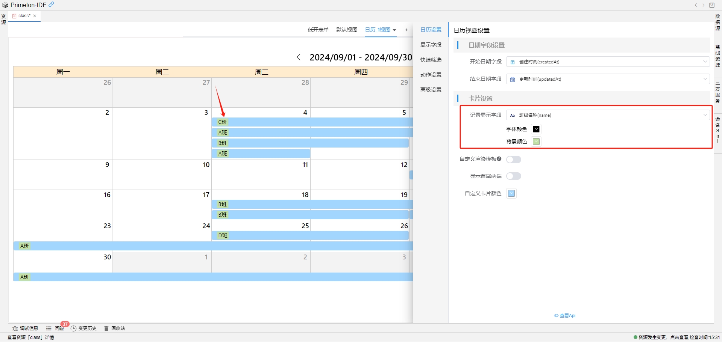This screenshot has width=722, height=342.
Task: Switch to the 默认视图 tab
Action: tap(346, 30)
